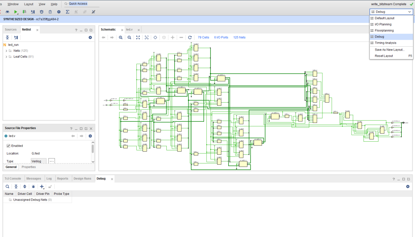The width and height of the screenshot is (415, 237).
Task: Fit the schematic to the window
Action: (138, 38)
